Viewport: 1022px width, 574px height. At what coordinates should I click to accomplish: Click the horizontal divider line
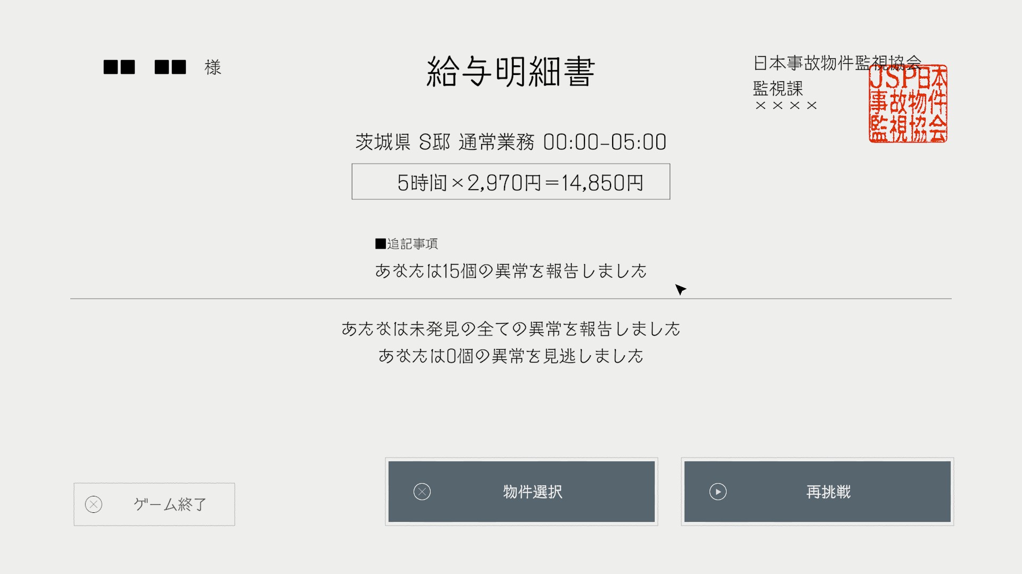coord(511,299)
